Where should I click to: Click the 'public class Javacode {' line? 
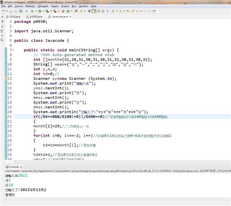pos(41,40)
